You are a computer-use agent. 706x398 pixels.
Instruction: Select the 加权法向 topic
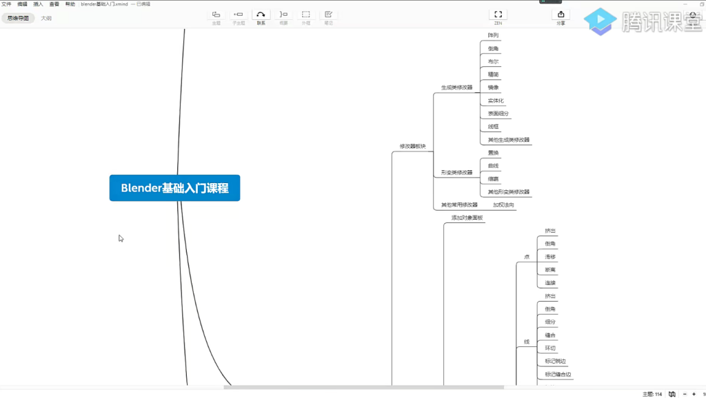pyautogui.click(x=503, y=205)
